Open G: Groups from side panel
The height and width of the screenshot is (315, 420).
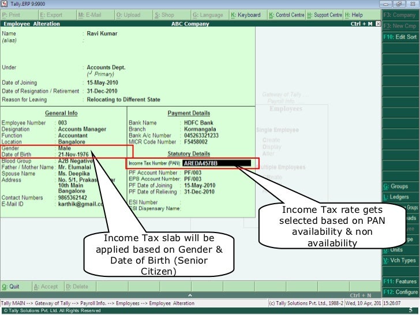[x=400, y=186]
